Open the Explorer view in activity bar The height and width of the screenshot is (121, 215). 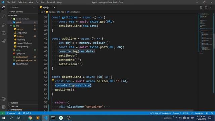pos(4,8)
